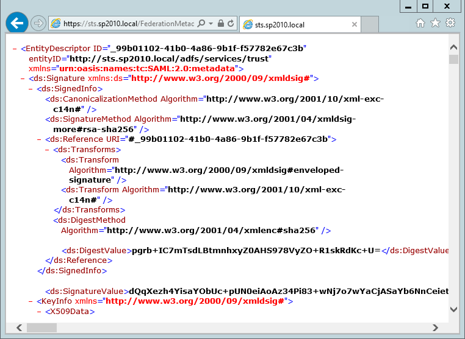Click the address bar URL field
Screen dimensions: 465x339
pos(128,24)
